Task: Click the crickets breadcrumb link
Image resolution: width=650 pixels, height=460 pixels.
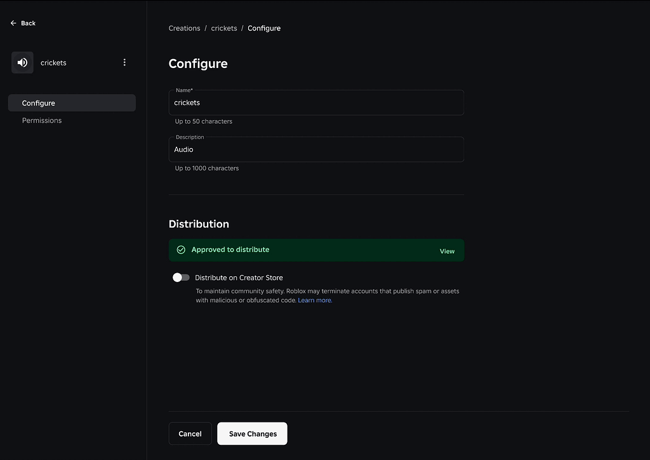Action: coord(223,28)
